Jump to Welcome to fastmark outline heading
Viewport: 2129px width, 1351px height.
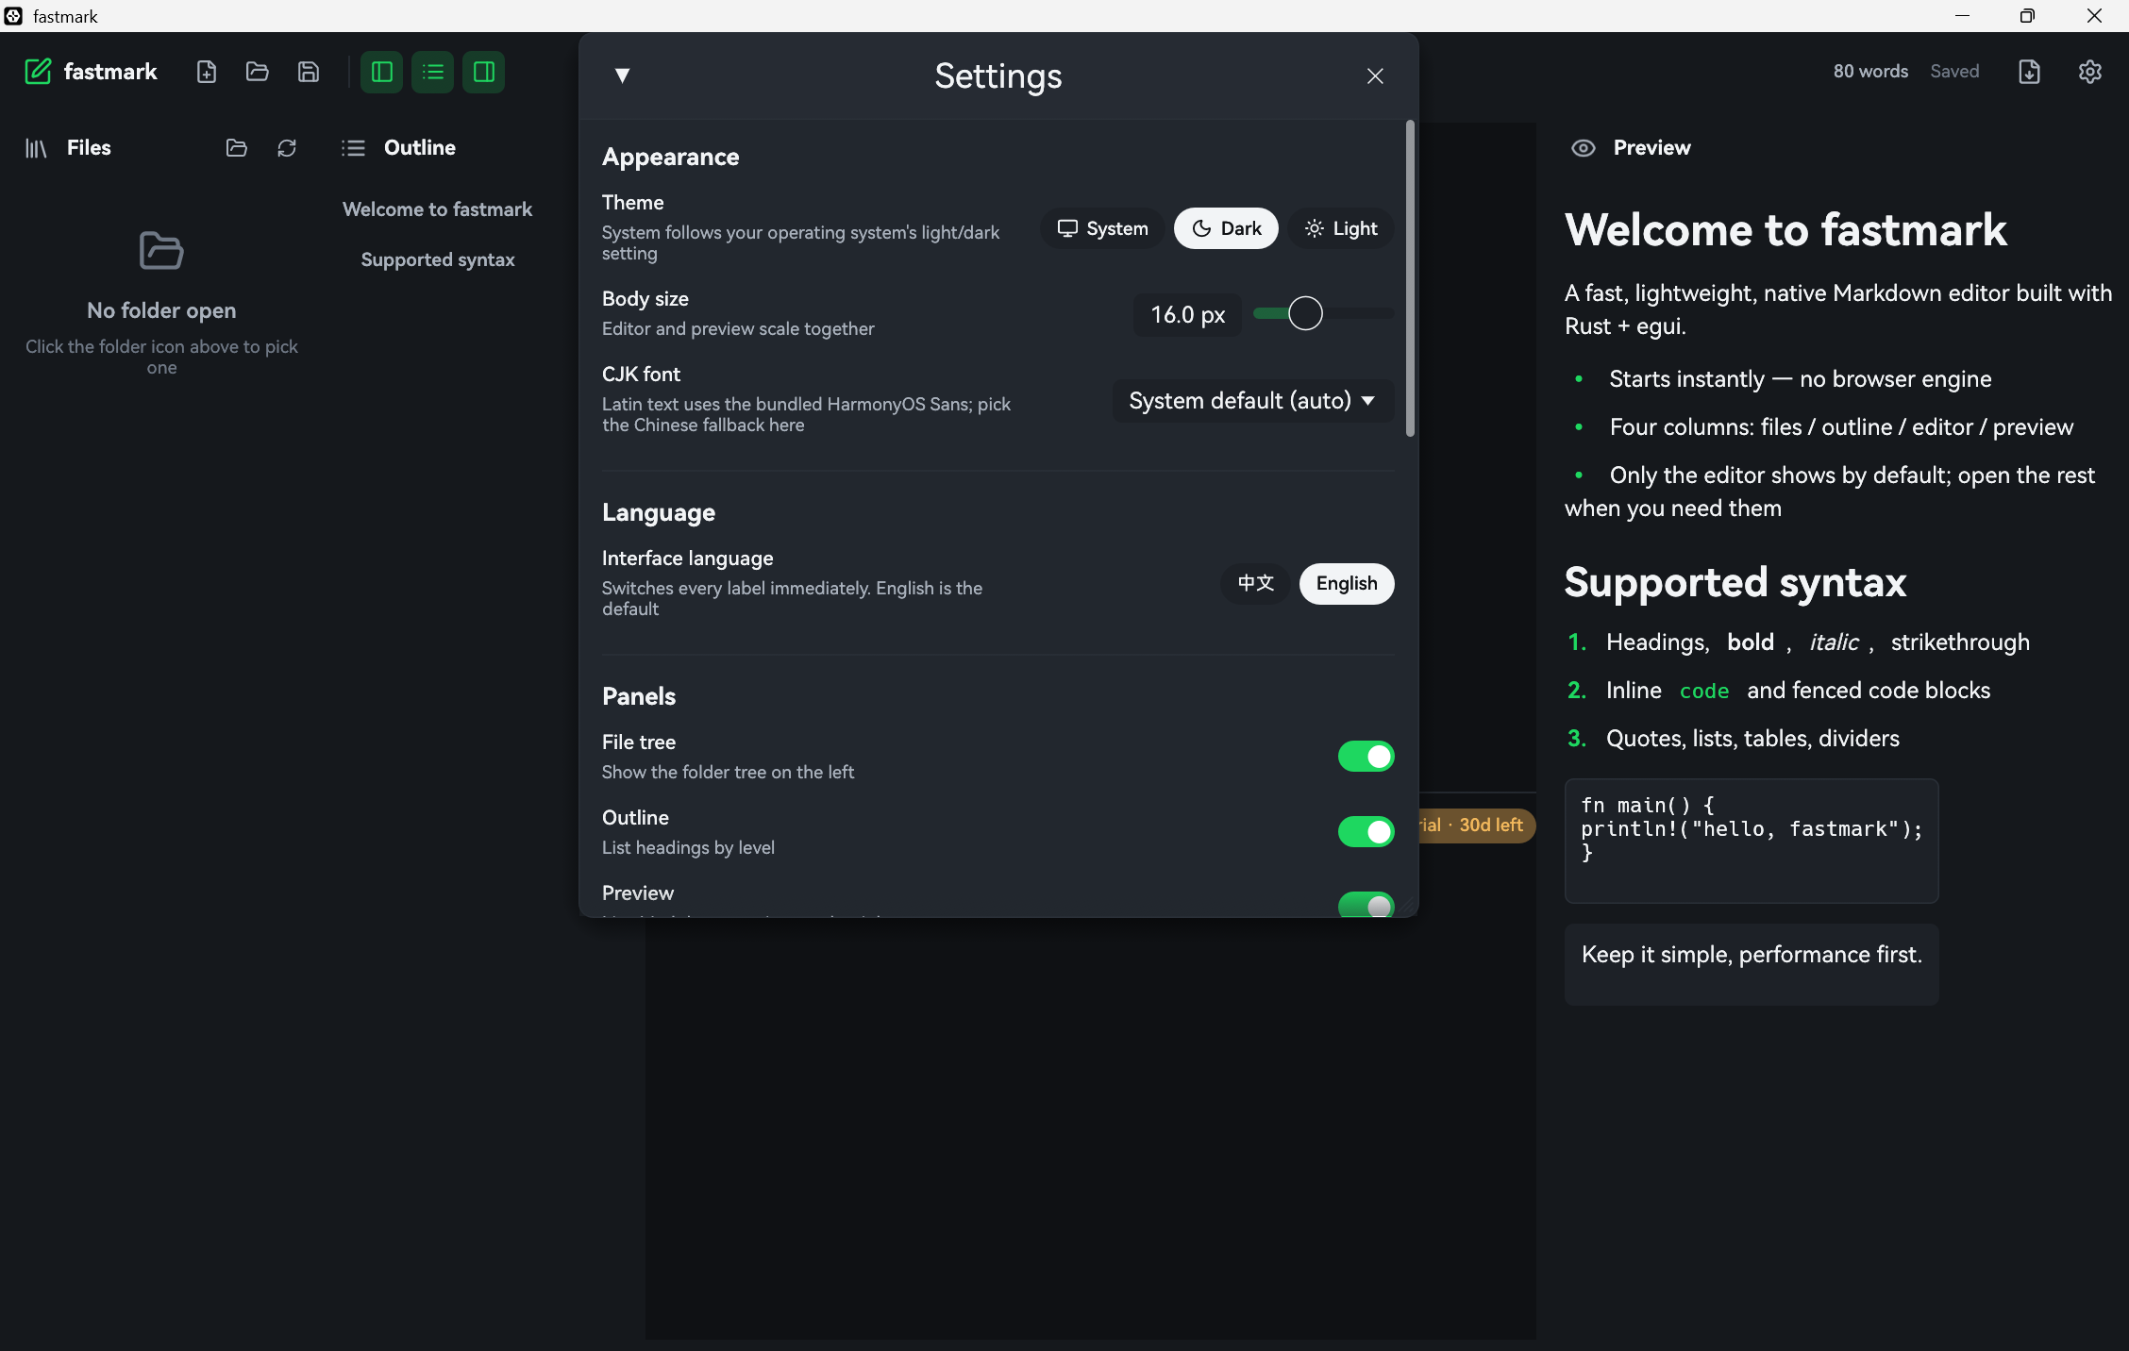(438, 209)
